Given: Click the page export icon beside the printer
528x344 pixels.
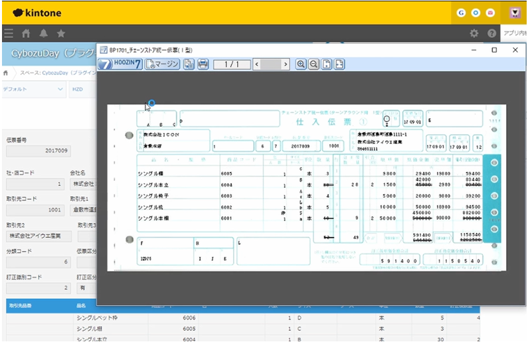Looking at the screenshot, I should 189,64.
